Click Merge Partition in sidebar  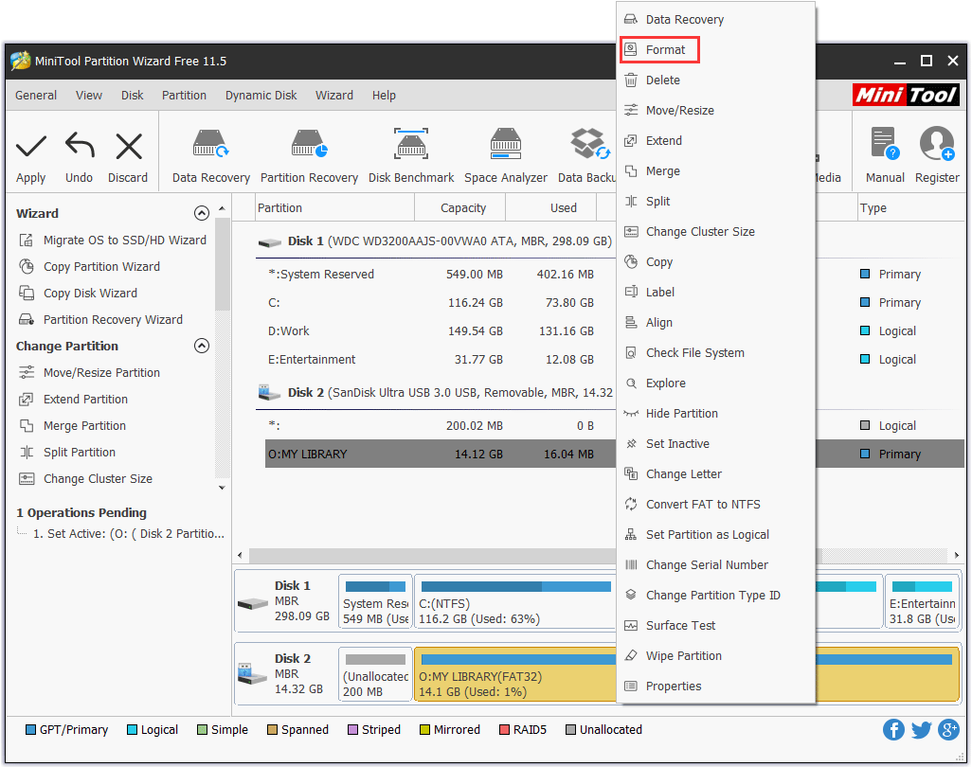(73, 426)
